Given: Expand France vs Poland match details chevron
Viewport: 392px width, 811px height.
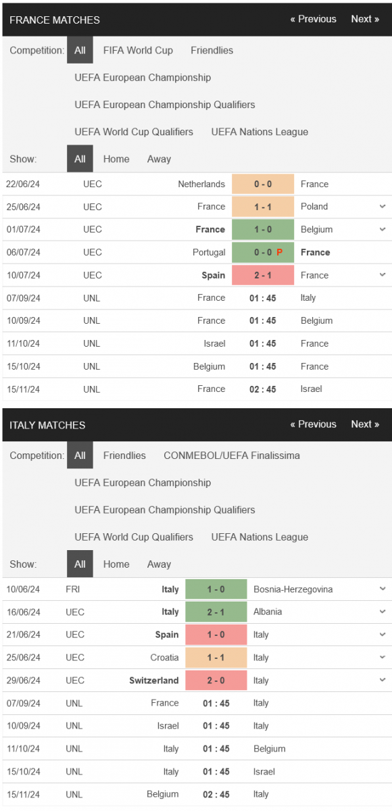Looking at the screenshot, I should coord(383,207).
